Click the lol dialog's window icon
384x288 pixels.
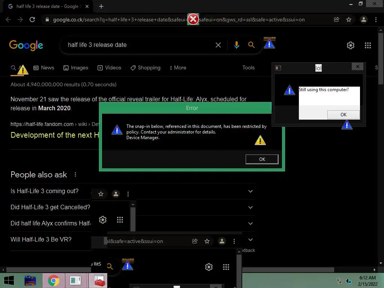coord(278,68)
